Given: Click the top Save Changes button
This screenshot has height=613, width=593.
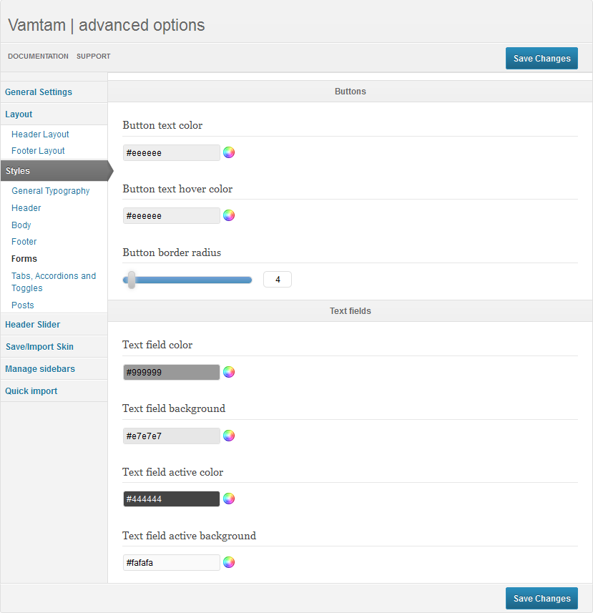Looking at the screenshot, I should click(x=541, y=58).
